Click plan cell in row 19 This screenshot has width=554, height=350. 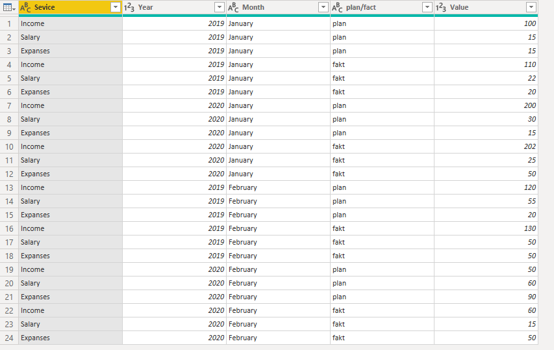[382, 270]
